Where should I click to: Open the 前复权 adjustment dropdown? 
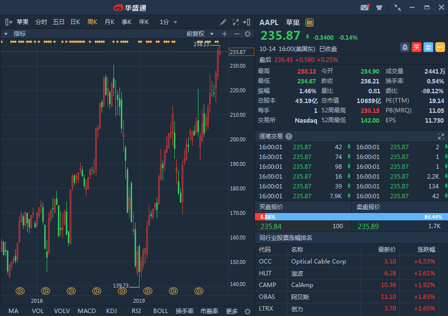[x=200, y=34]
